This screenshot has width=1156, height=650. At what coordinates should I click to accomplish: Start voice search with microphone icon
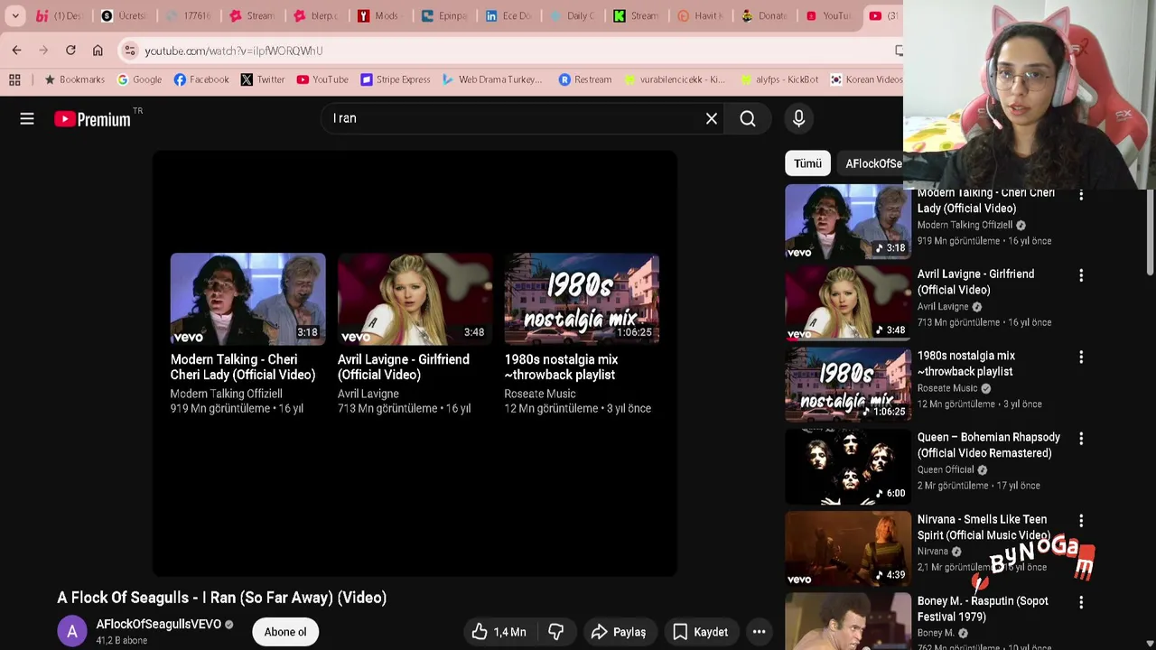coord(798,118)
